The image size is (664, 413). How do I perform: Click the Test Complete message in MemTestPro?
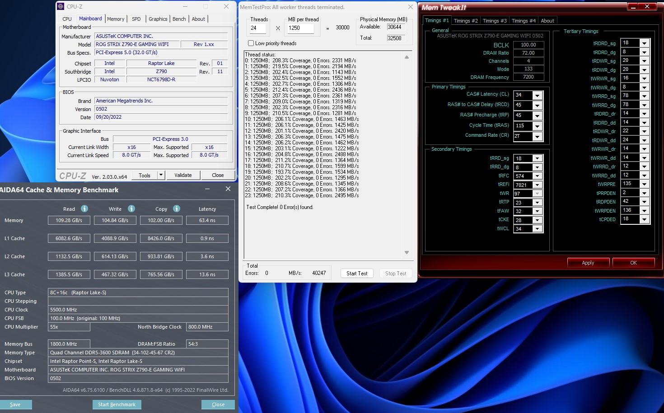tap(280, 207)
